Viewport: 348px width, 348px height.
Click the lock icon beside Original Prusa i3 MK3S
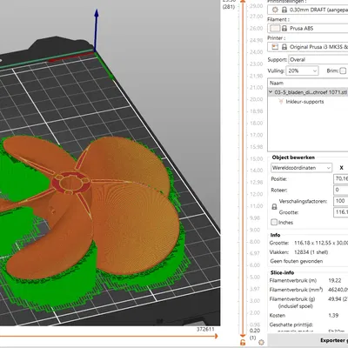284,47
